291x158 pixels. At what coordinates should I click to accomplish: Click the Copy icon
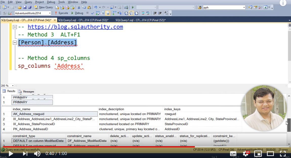(x=84, y=7)
